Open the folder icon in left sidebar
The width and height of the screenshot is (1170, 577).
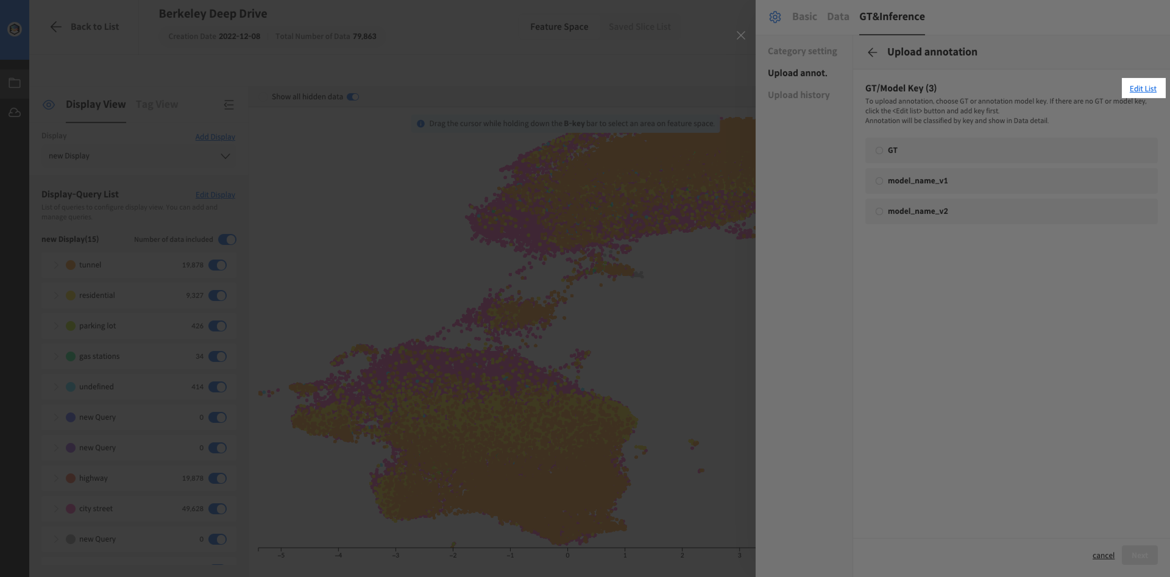point(15,83)
